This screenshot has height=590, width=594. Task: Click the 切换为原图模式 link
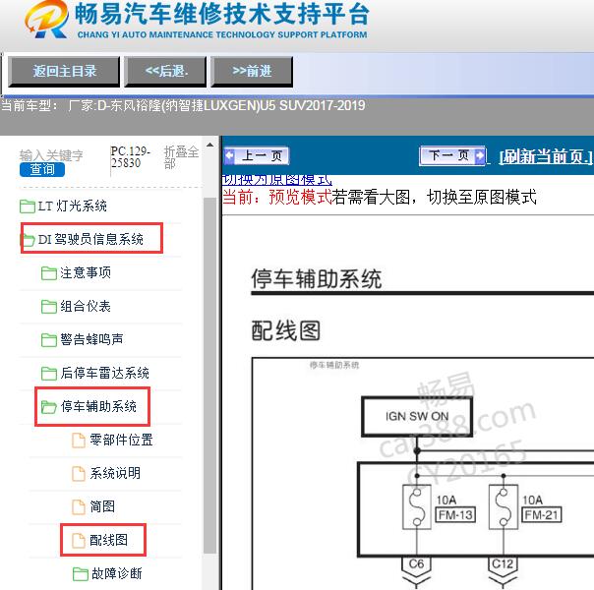(277, 180)
